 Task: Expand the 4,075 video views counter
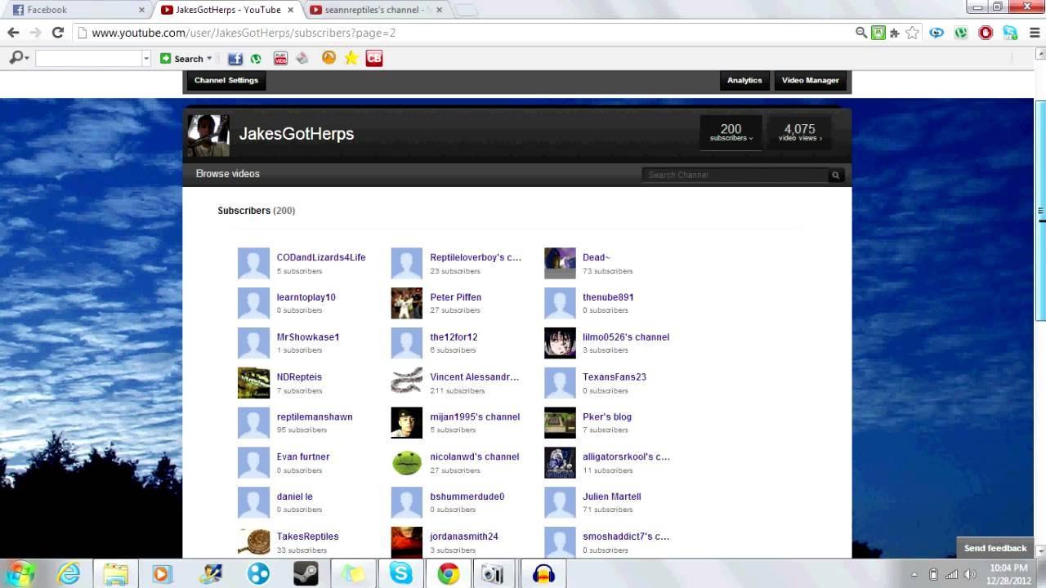point(800,132)
